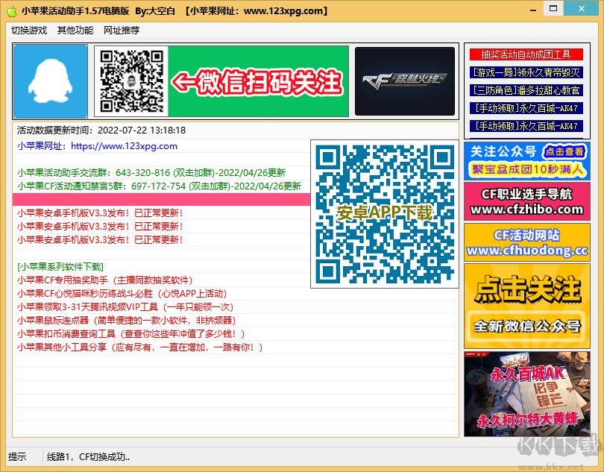Click the QQ icon banner

[x=50, y=81]
